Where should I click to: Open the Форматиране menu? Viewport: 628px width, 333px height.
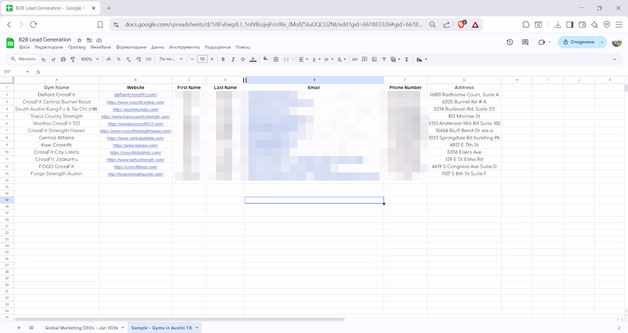tap(131, 47)
